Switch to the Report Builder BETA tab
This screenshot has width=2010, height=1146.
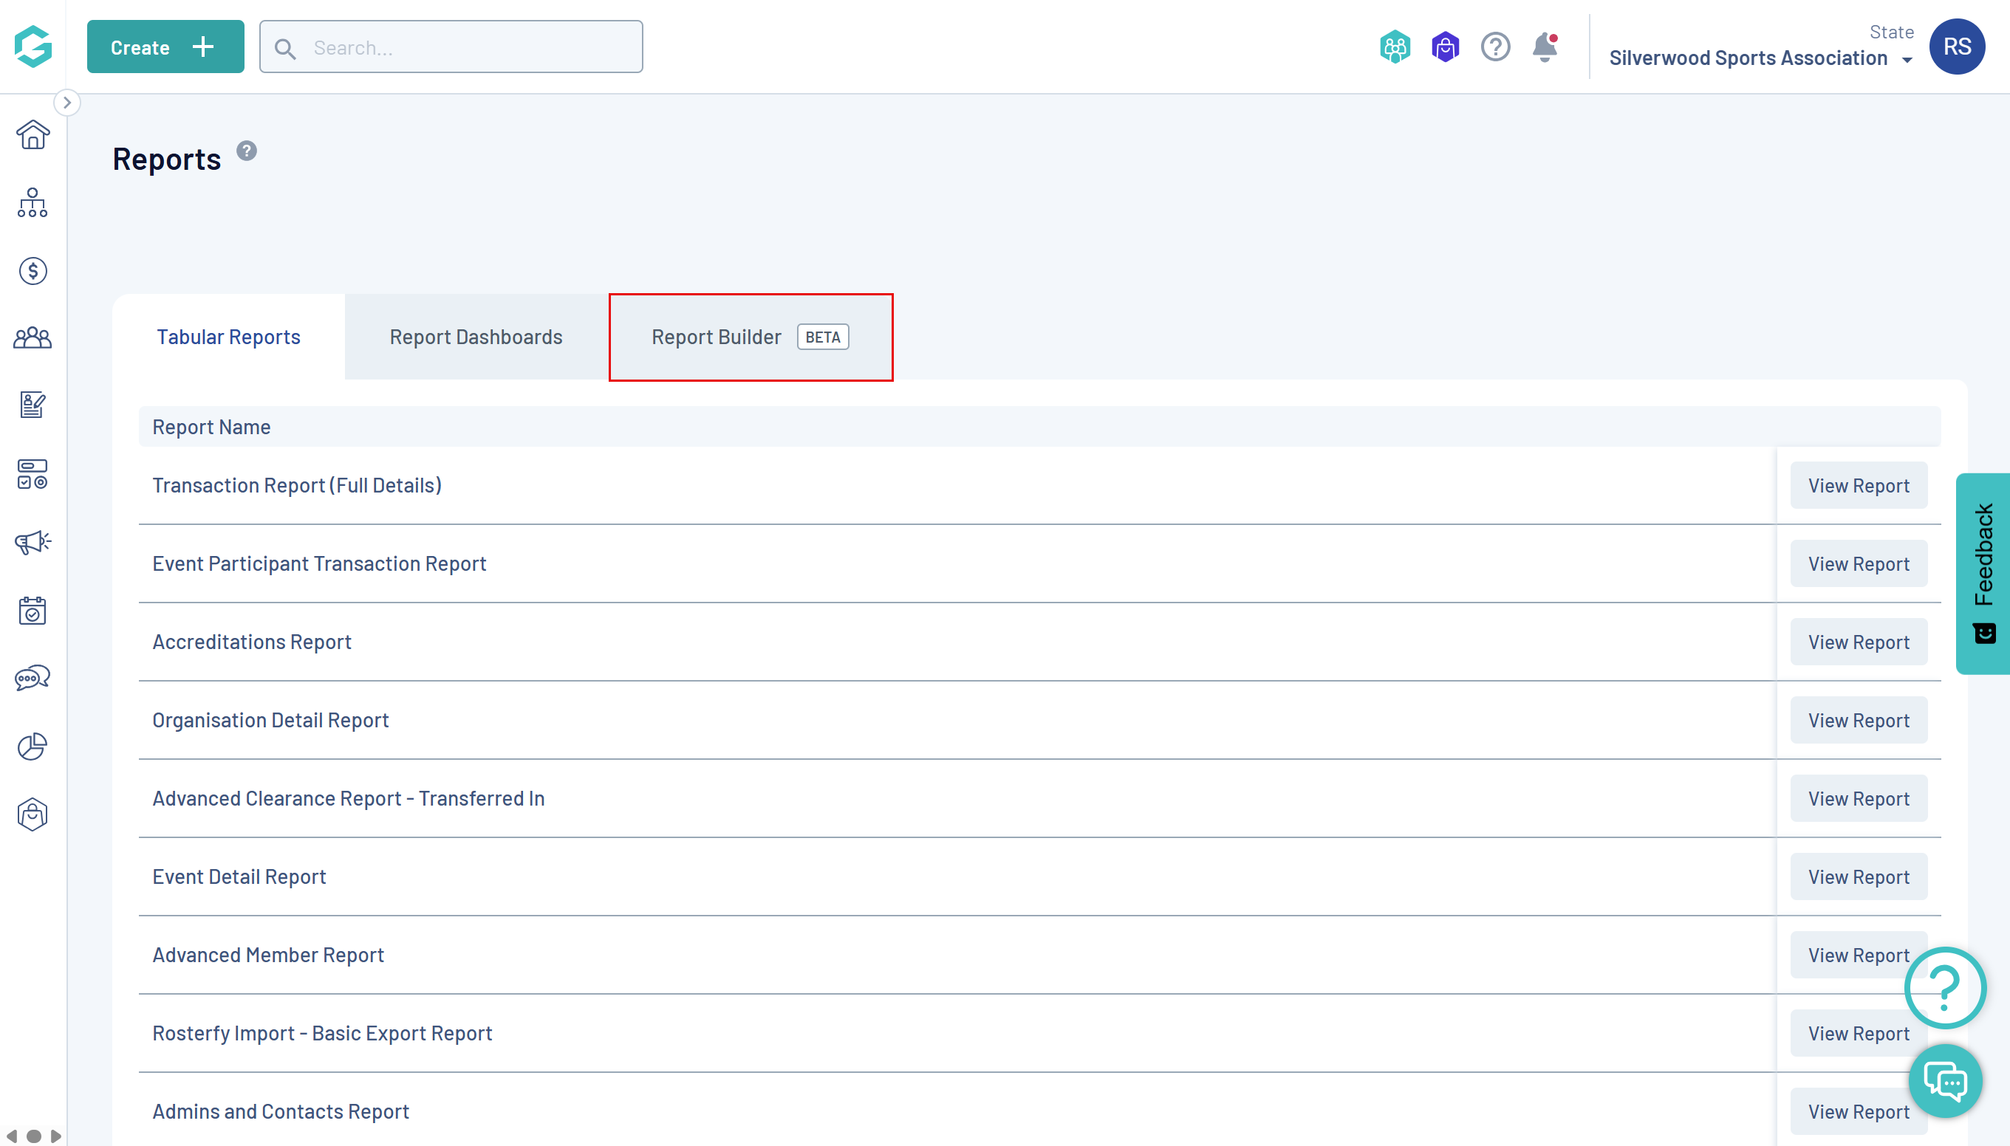point(750,337)
